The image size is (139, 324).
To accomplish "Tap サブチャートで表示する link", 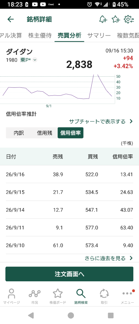I will click(97, 121).
